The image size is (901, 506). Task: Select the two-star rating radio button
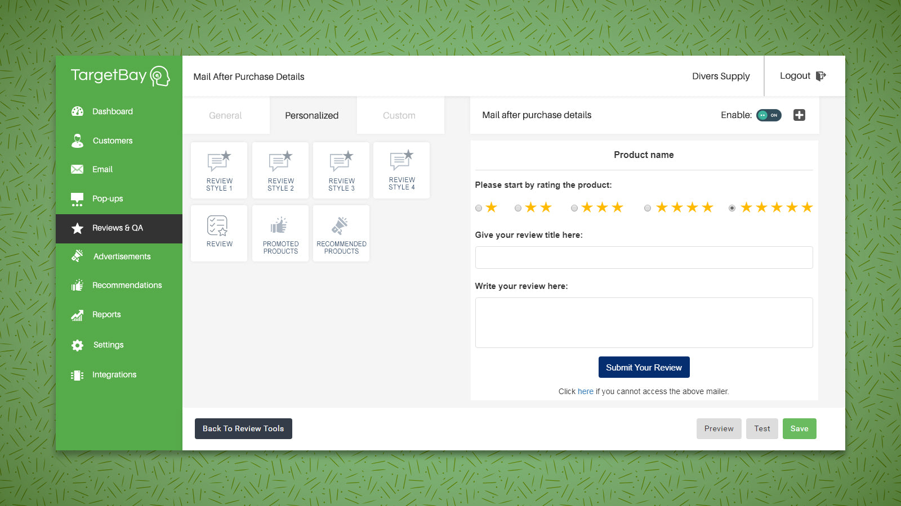point(518,208)
